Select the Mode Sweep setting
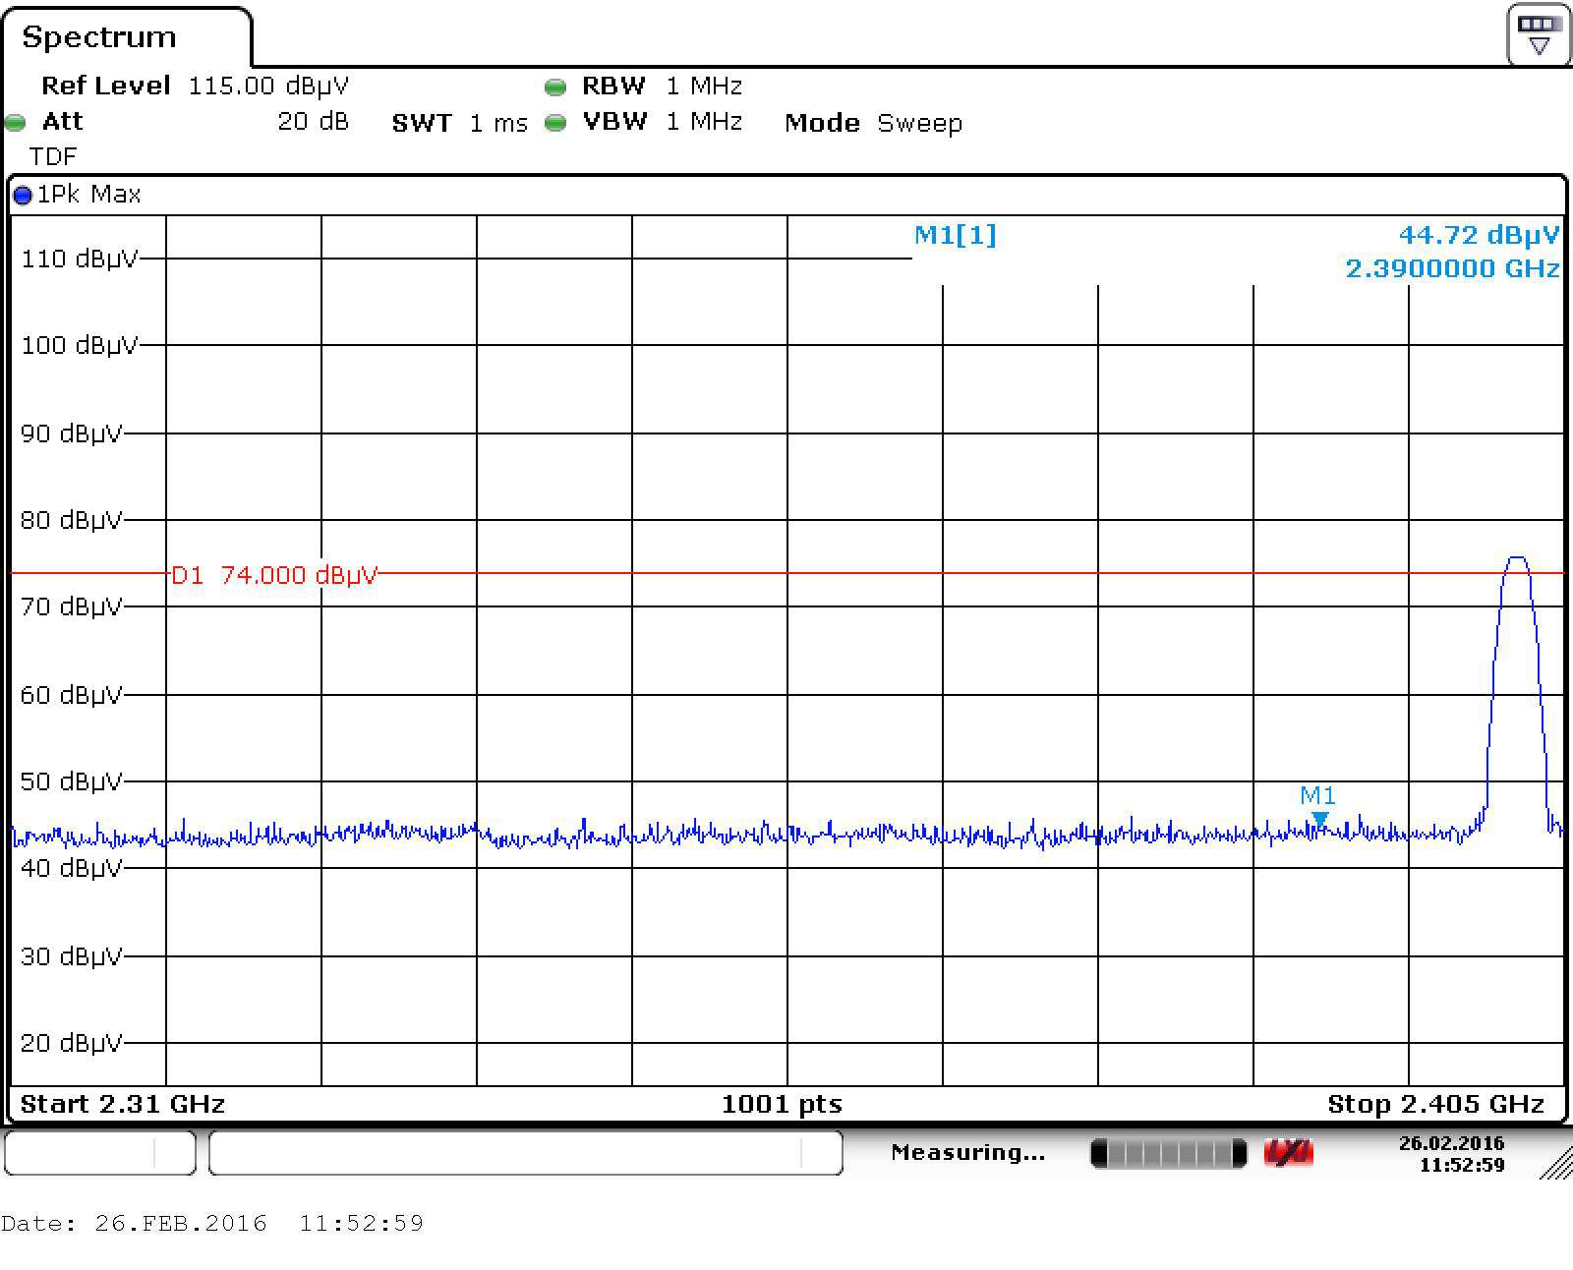The width and height of the screenshot is (1573, 1270). [873, 123]
